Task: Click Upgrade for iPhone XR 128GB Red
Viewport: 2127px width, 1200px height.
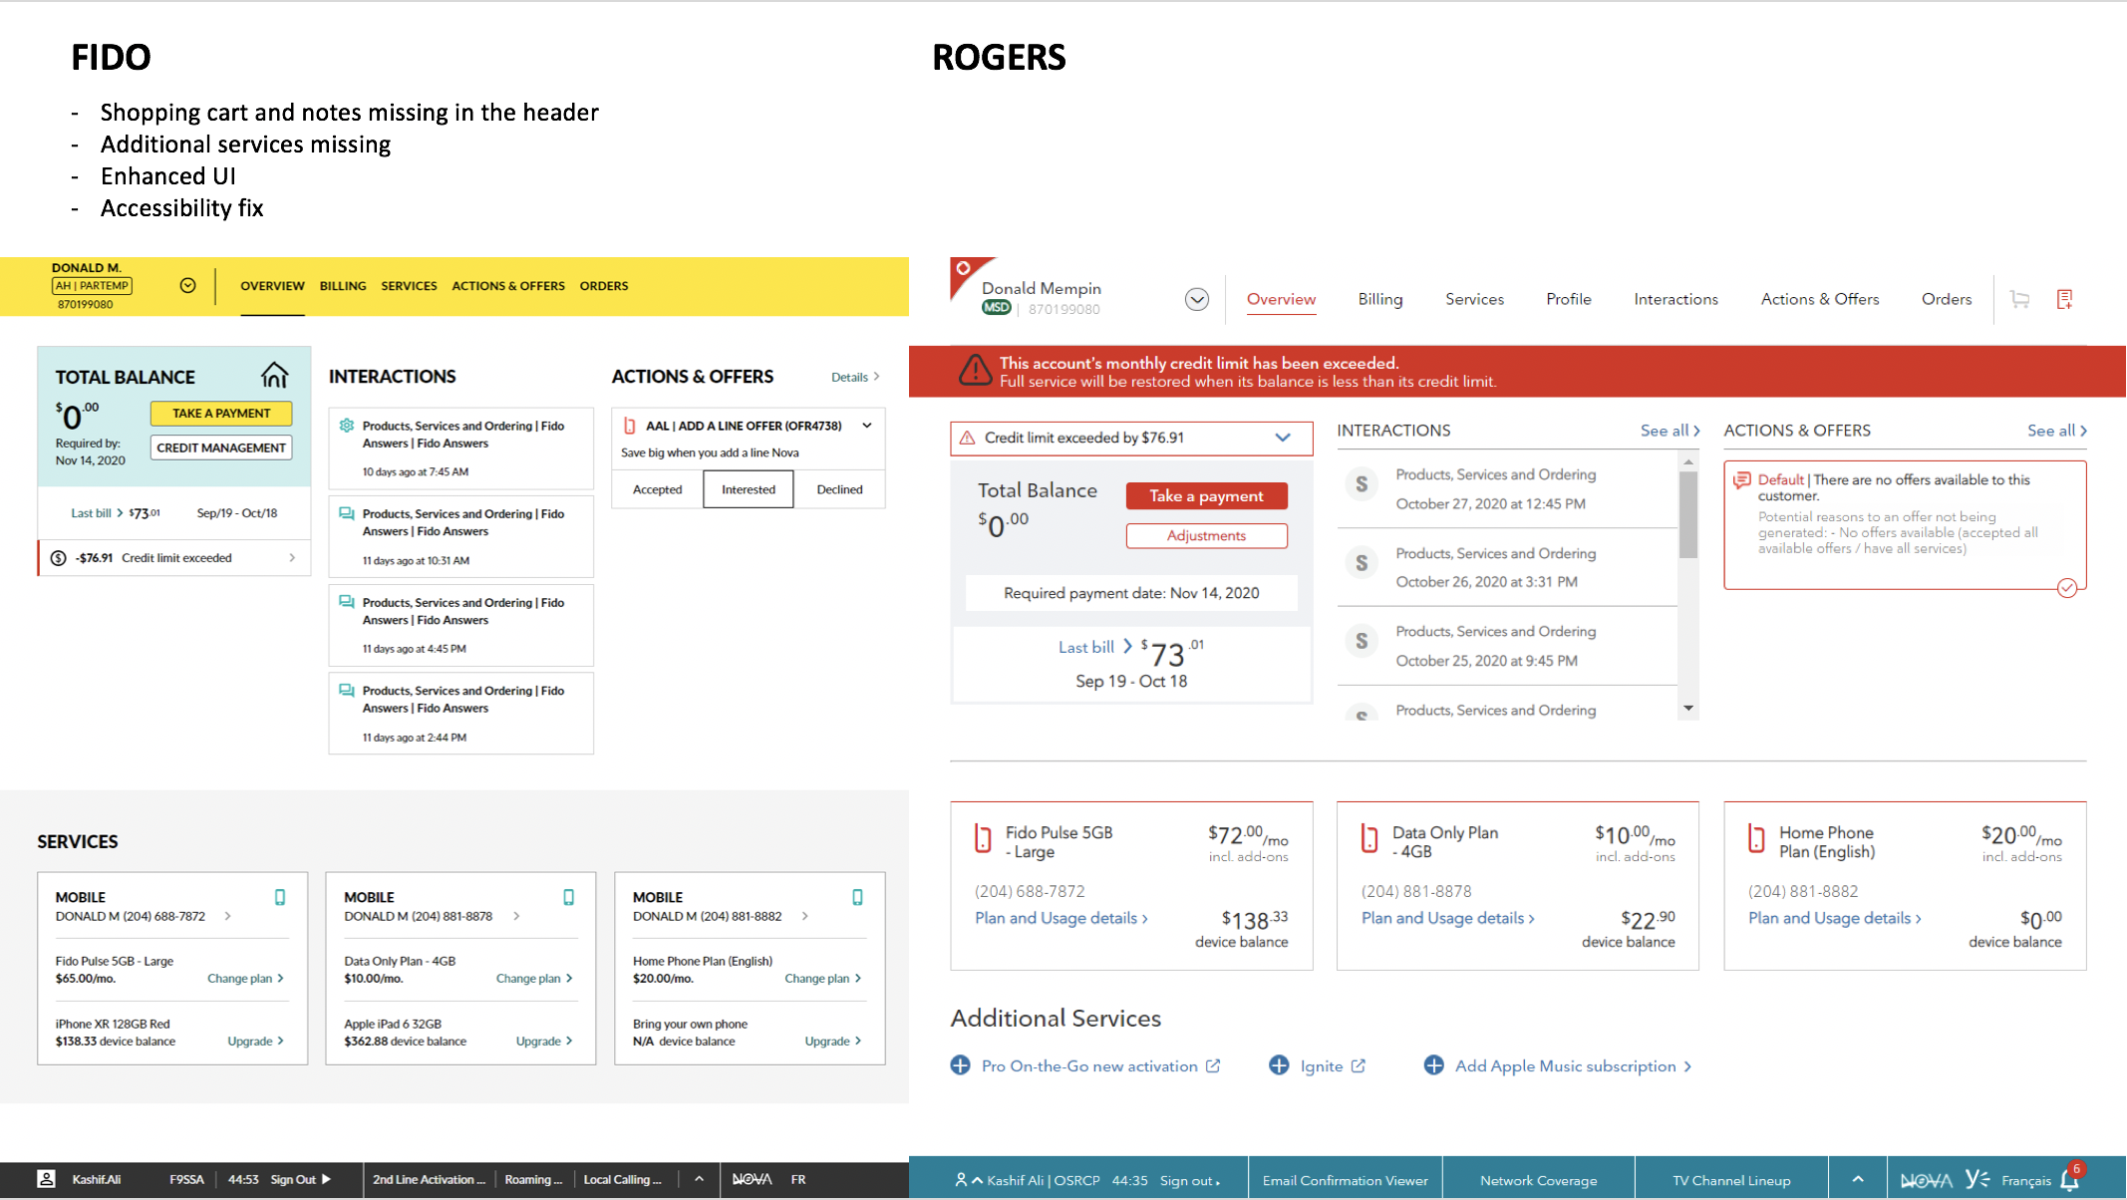Action: click(255, 1041)
